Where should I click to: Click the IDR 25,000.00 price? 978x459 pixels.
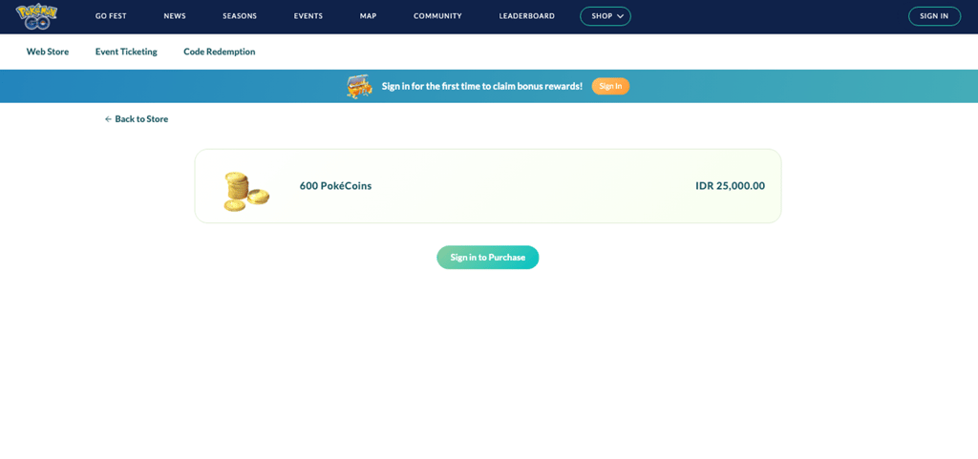731,185
